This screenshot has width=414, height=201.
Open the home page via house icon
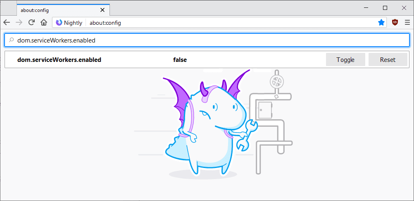pos(43,23)
